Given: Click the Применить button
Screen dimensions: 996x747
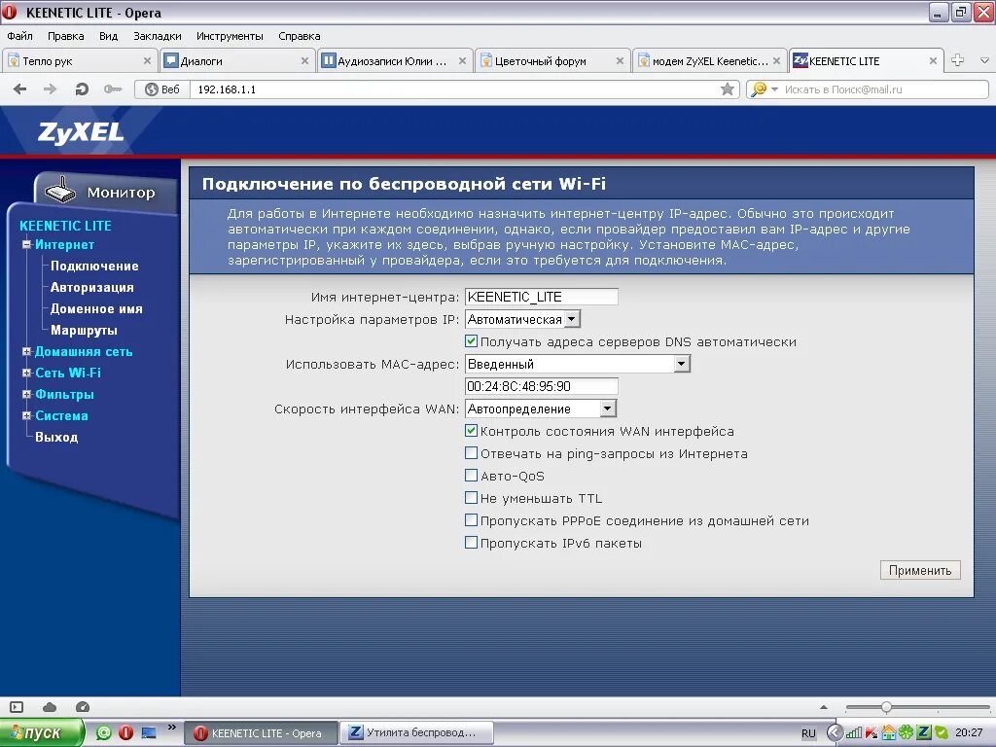Looking at the screenshot, I should [x=920, y=570].
